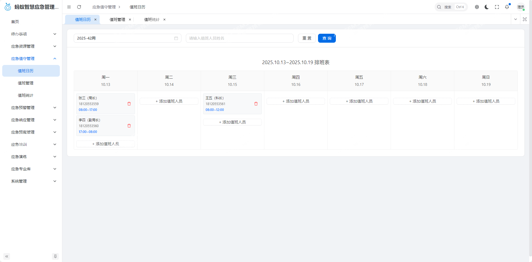Delete 王五 duty entry on Wednesday
Screen dimensions: 532x262
256,104
